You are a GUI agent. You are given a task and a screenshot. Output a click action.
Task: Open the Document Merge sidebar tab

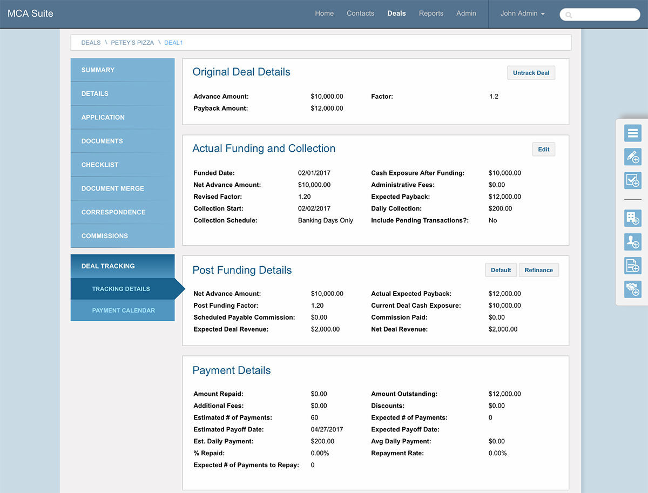point(123,189)
